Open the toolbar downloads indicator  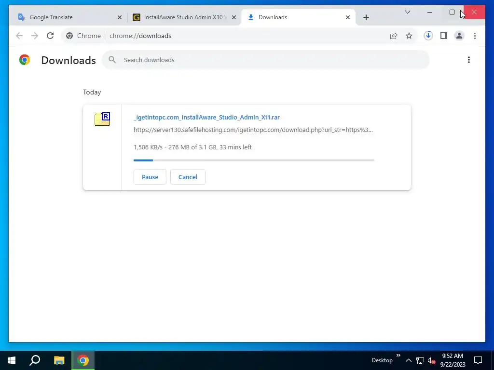coord(428,36)
